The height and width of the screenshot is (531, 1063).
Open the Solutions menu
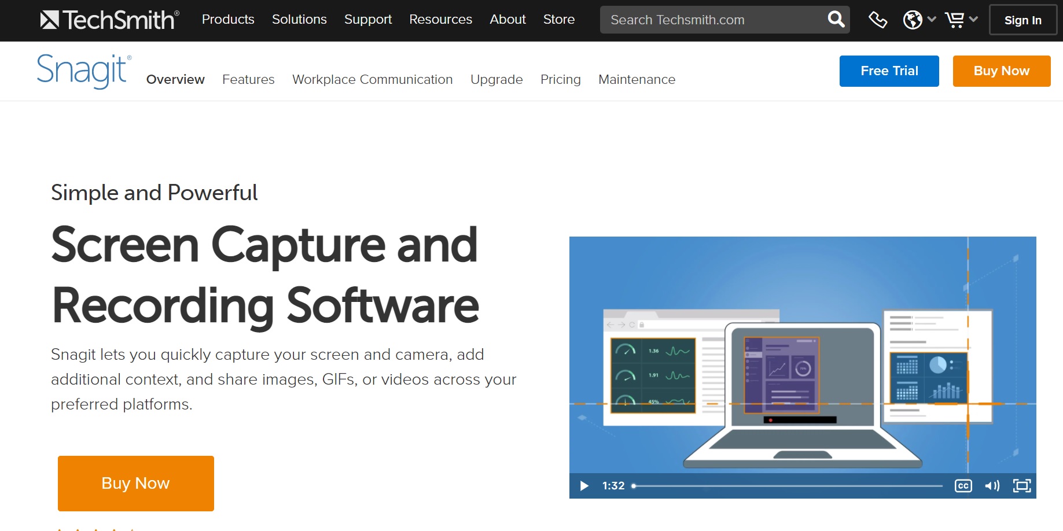click(x=299, y=20)
